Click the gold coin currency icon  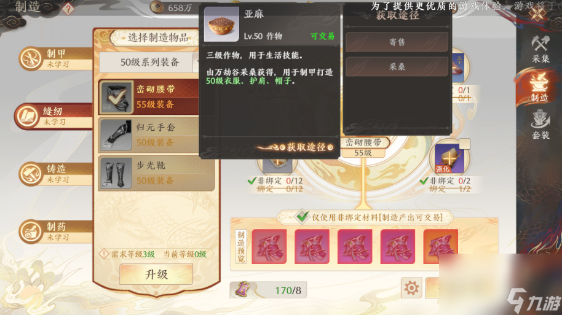click(156, 7)
